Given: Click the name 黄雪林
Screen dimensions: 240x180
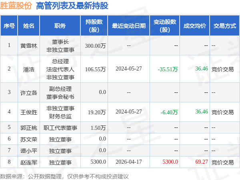Looking at the screenshot, I should tap(29, 46).
